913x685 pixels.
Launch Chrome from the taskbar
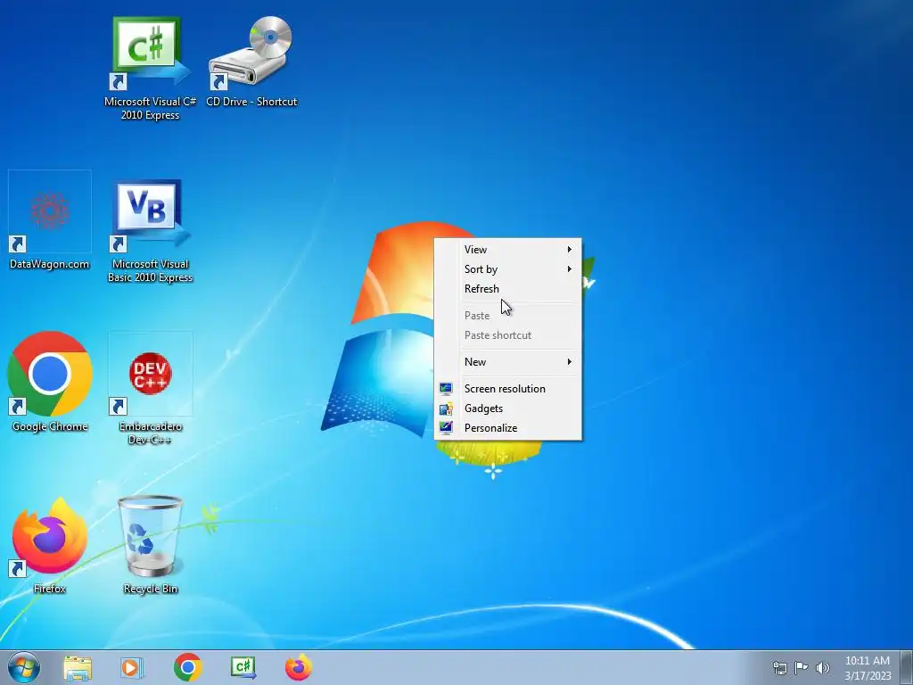coord(187,667)
